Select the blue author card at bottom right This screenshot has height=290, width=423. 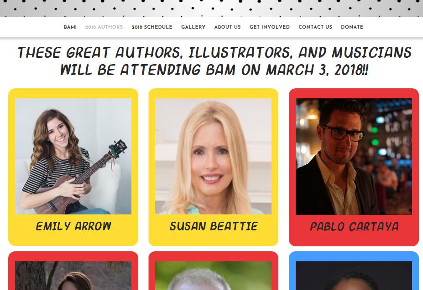354,271
